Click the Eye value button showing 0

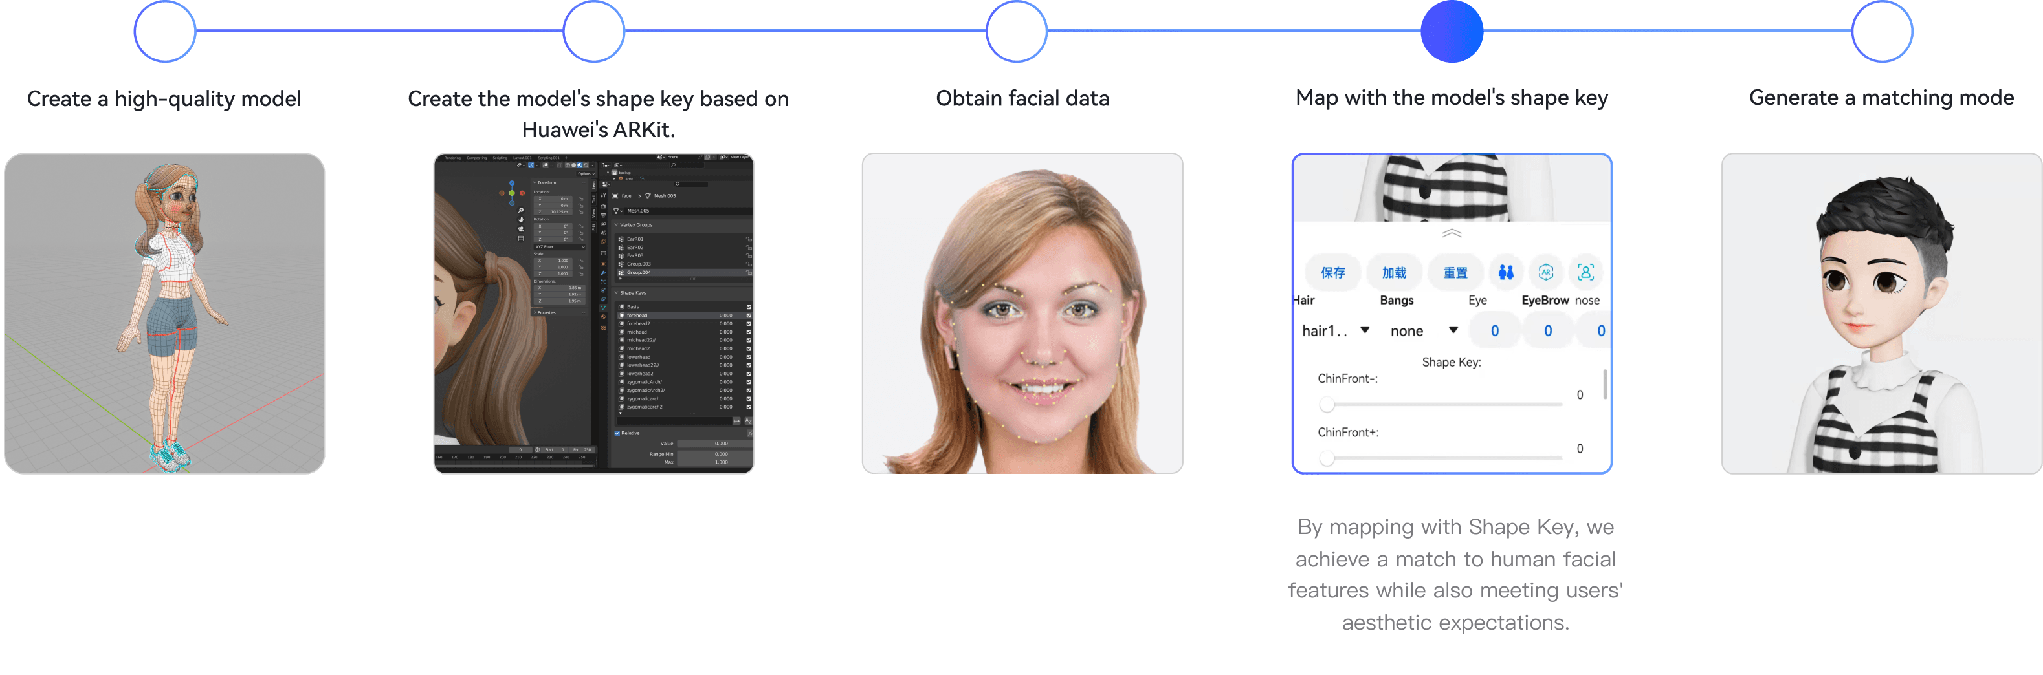(x=1494, y=330)
